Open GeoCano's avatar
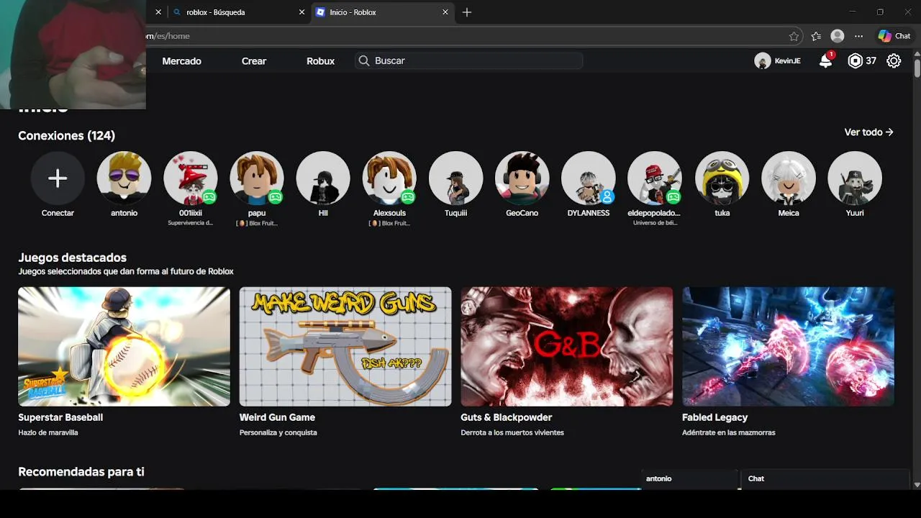This screenshot has width=921, height=518. (x=522, y=178)
